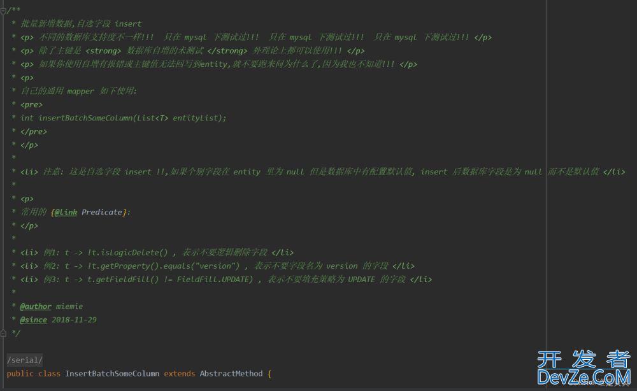Collapse the Javadoc comment at the /** fold marker
Screen dimensions: 637x391
click(x=3, y=11)
